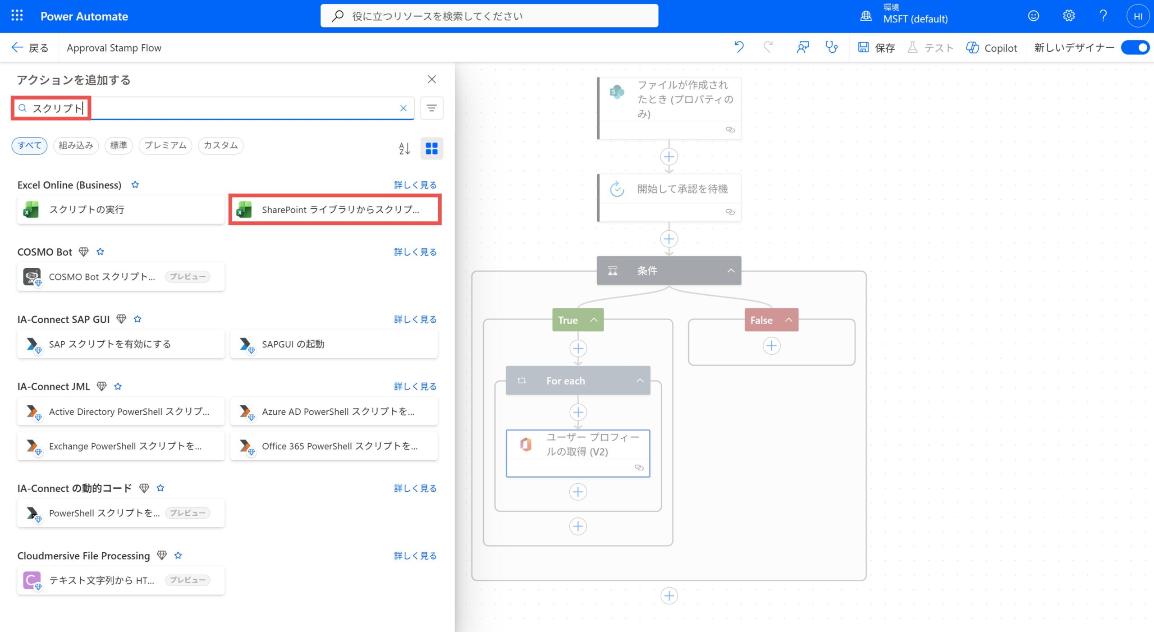This screenshot has width=1154, height=632.
Task: Click the undo arrow icon
Action: [739, 47]
